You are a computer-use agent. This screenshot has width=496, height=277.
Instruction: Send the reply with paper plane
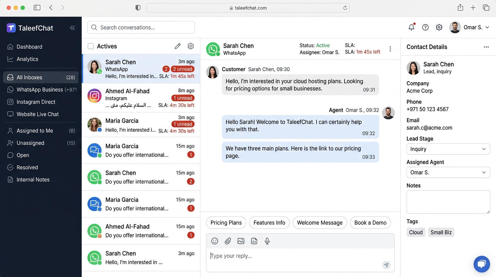[x=386, y=265]
